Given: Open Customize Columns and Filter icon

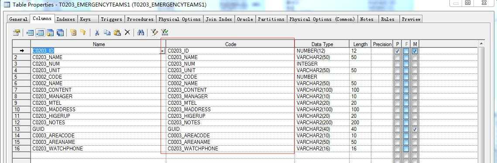Looking at the screenshot, I should pyautogui.click(x=154, y=32).
